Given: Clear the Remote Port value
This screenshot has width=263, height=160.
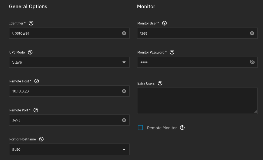Looking at the screenshot, I should pyautogui.click(x=124, y=120).
